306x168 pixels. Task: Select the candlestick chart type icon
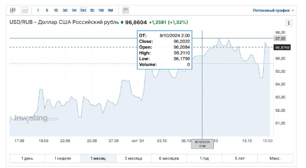(13, 10)
